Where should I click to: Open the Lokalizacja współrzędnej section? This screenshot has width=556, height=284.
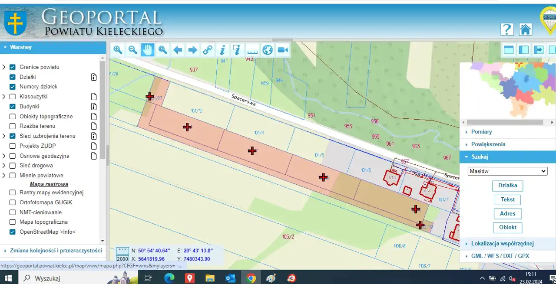tap(502, 244)
